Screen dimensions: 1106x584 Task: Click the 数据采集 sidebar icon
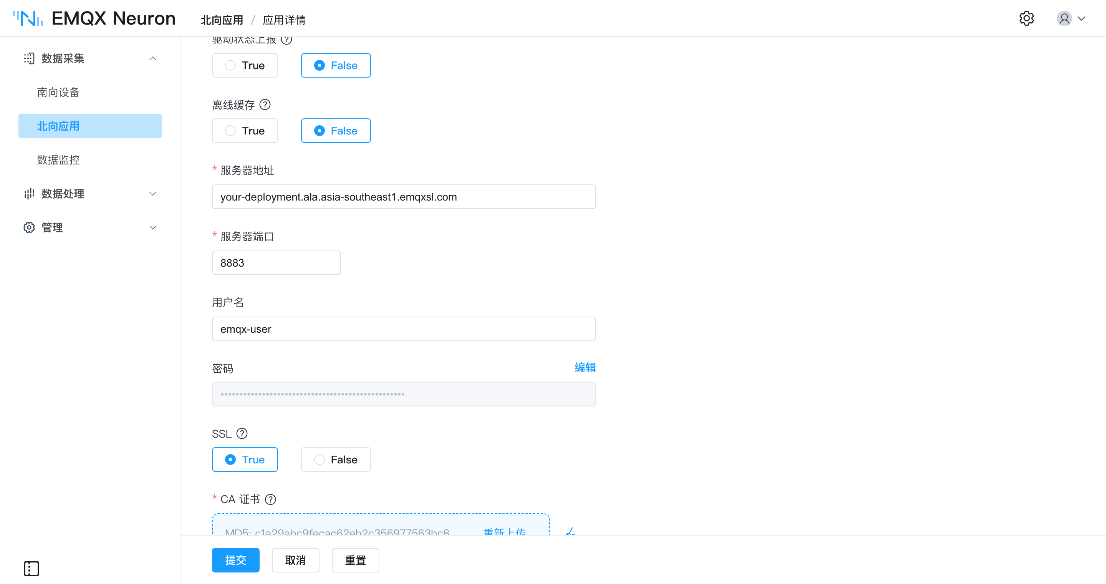29,58
